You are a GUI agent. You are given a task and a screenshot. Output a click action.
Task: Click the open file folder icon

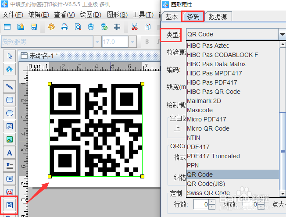click(21, 27)
